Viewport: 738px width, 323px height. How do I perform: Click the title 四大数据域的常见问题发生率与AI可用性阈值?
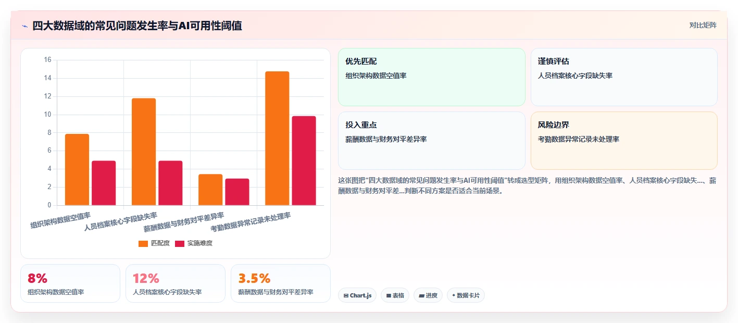[137, 26]
